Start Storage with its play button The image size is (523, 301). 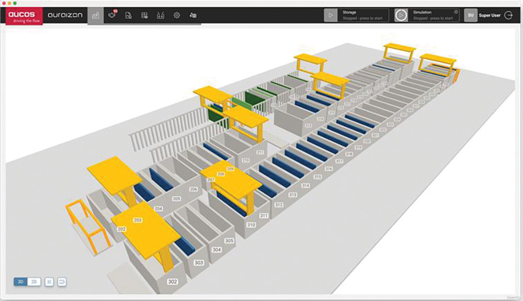click(331, 15)
